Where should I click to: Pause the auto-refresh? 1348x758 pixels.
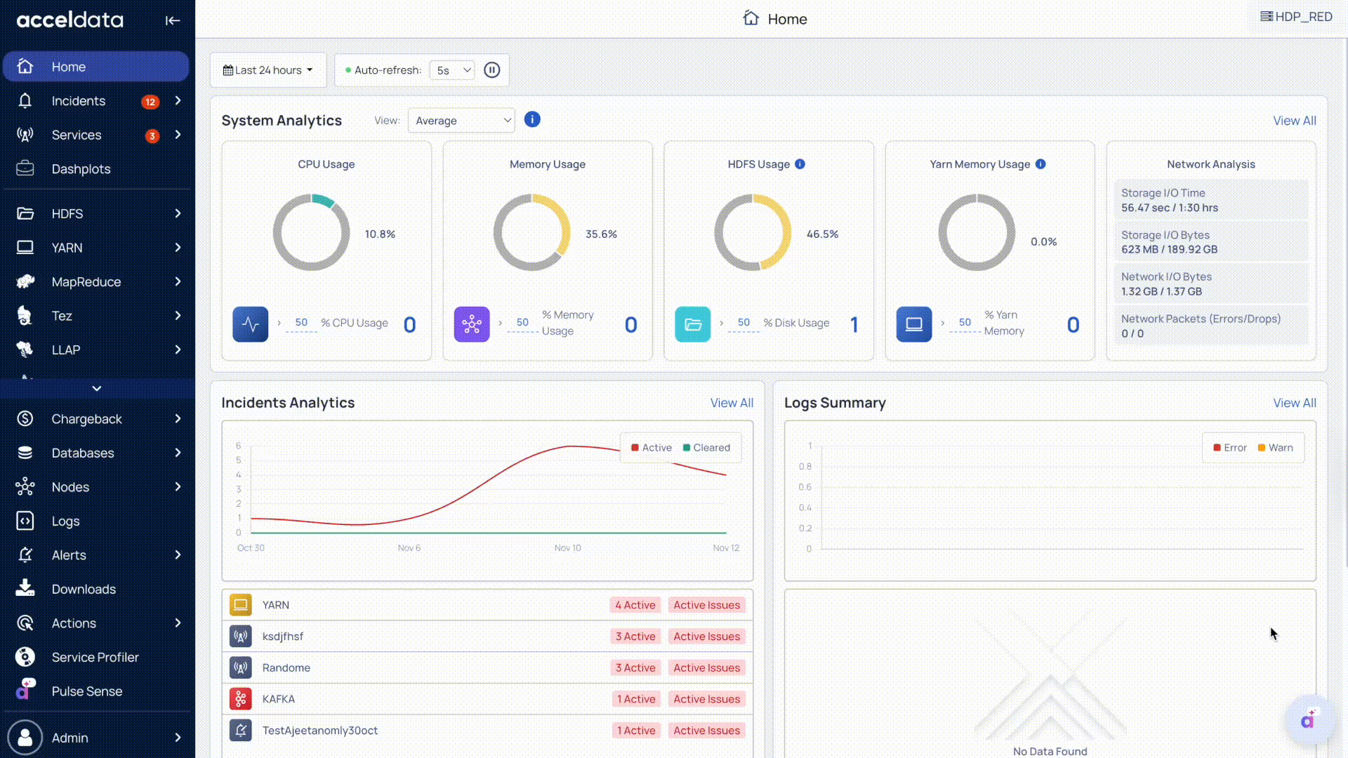click(x=492, y=70)
